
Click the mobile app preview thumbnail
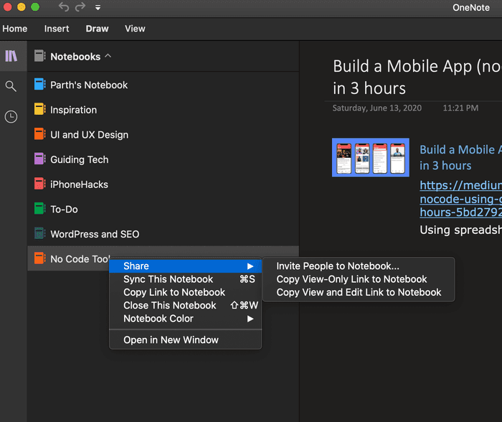pos(371,157)
